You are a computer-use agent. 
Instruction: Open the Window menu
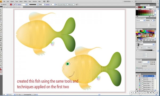coord(35,2)
